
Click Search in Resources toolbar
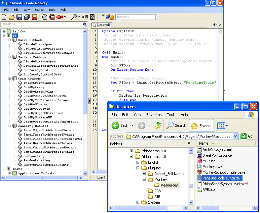point(176,125)
